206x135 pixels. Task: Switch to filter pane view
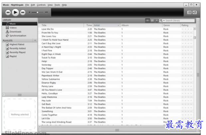(x=152, y=21)
